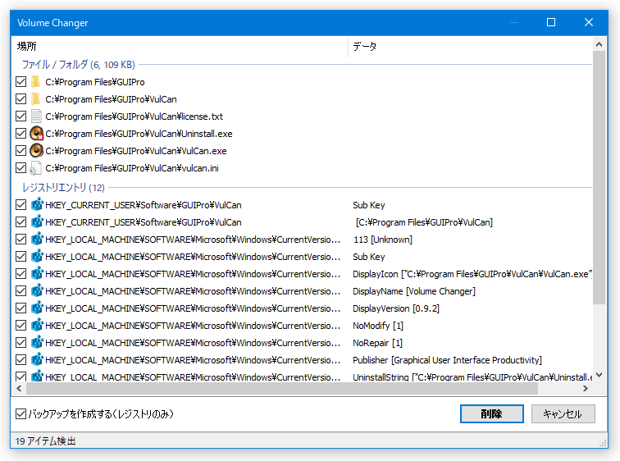Select the DisplayName [Volume Changer] data cell

[x=414, y=291]
